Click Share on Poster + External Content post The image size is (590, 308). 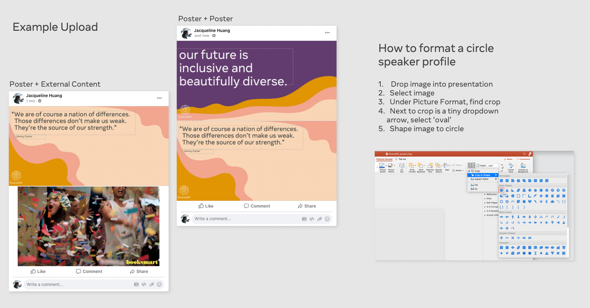[x=139, y=272]
